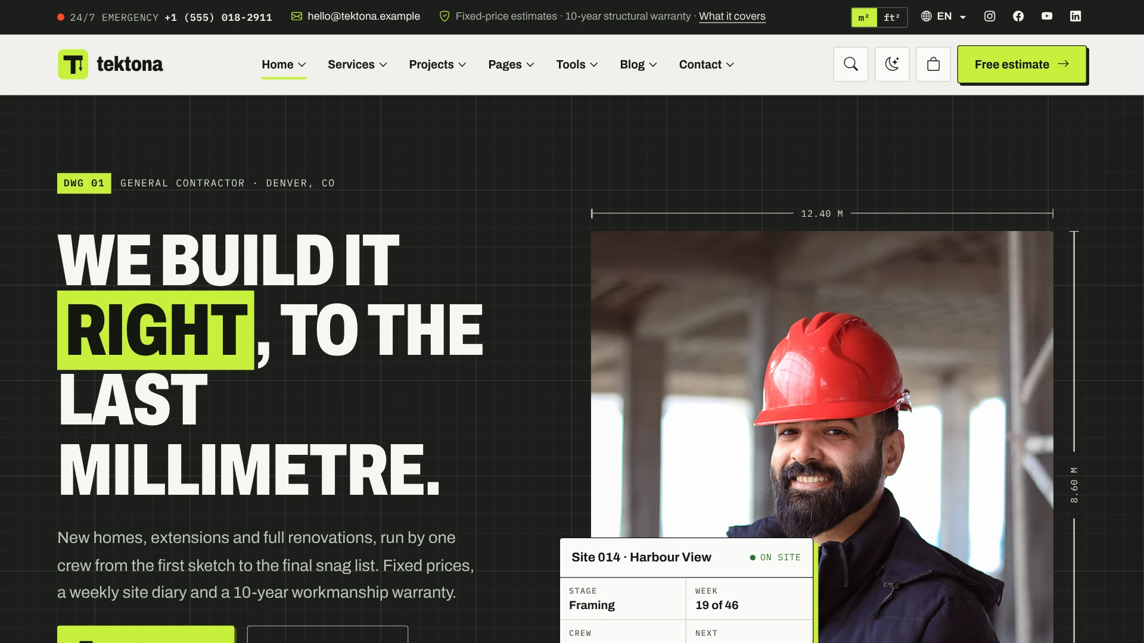The height and width of the screenshot is (643, 1144).
Task: Click the Framing stage value
Action: click(592, 605)
